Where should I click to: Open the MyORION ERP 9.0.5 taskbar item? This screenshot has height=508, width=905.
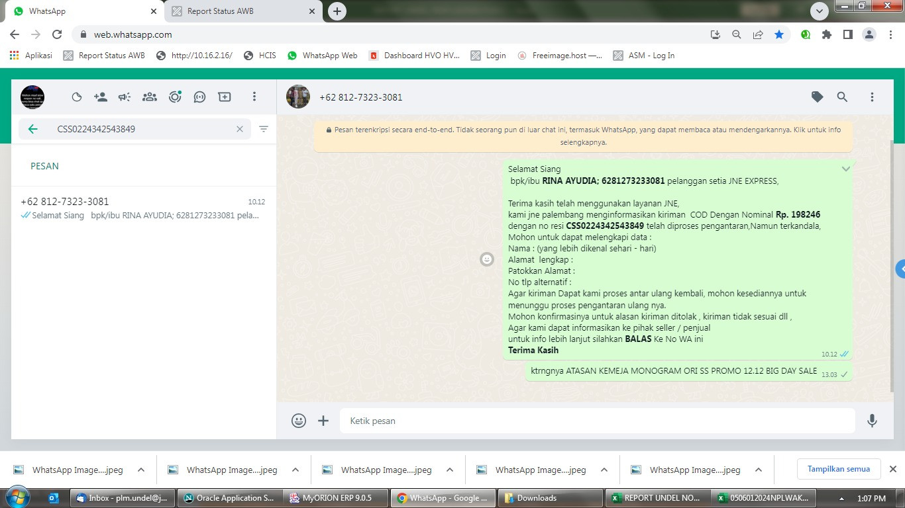click(x=336, y=498)
